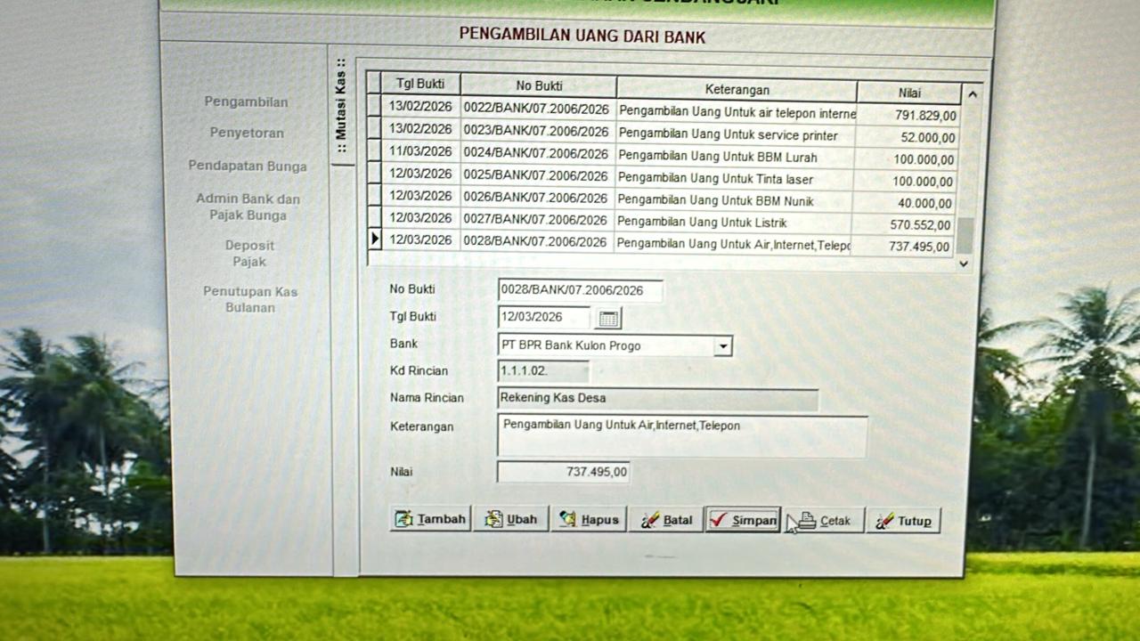Open Admin Bank dan Pajak Bunga
The height and width of the screenshot is (641, 1140).
248,207
